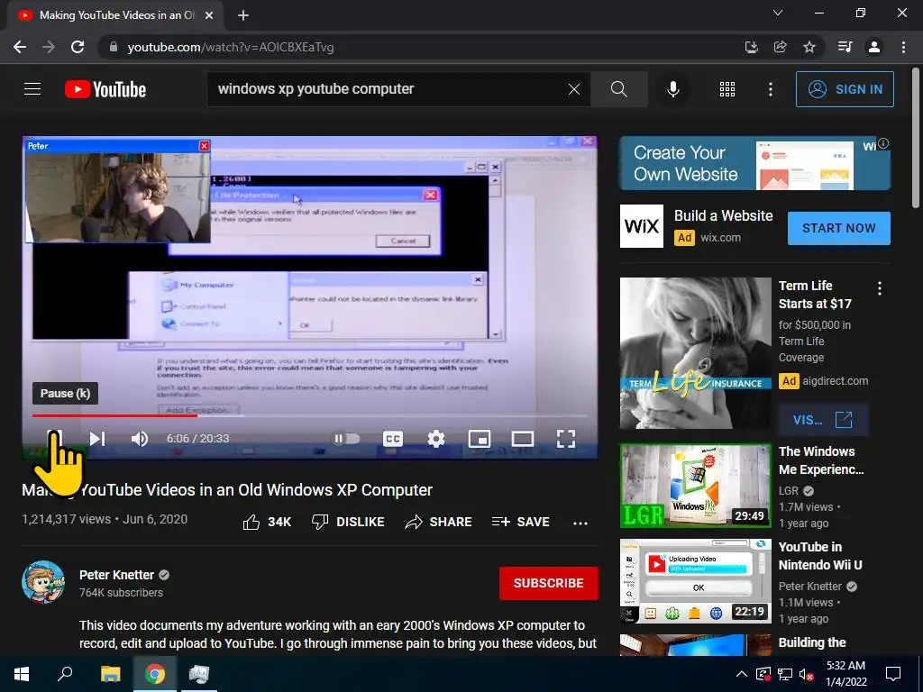Open the muted volume tray icon

807,674
